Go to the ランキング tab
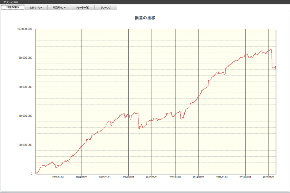 106,8
